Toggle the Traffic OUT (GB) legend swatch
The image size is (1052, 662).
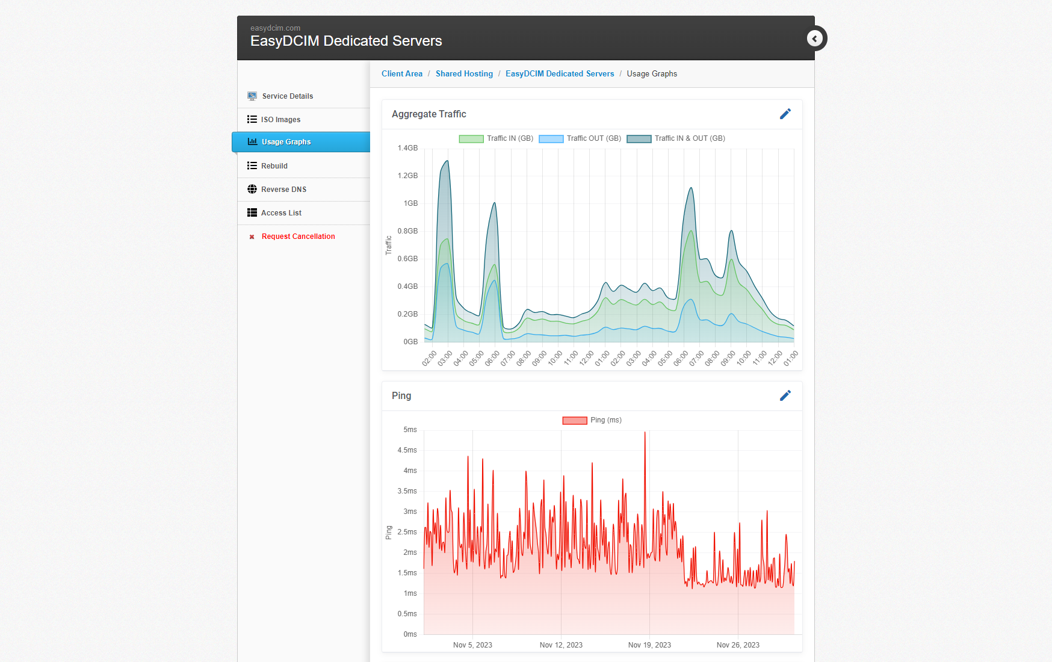click(551, 138)
